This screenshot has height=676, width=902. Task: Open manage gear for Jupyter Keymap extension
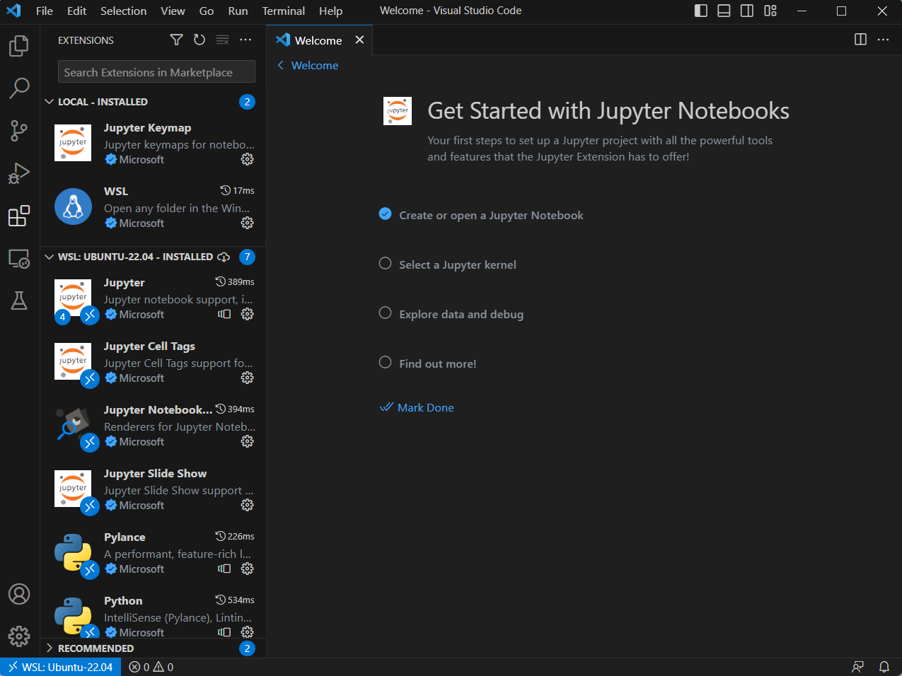coord(247,160)
